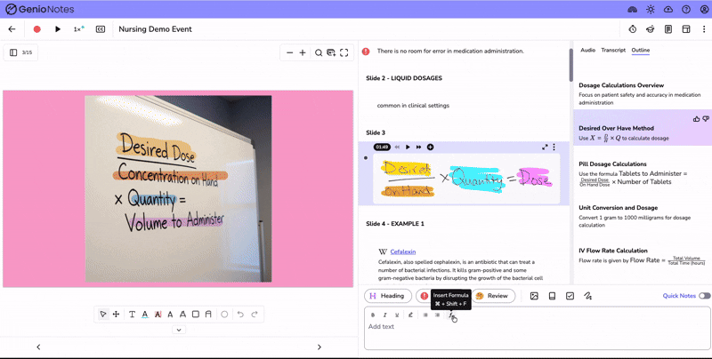The height and width of the screenshot is (359, 712).
Task: Insert an image into notes
Action: pos(534,296)
